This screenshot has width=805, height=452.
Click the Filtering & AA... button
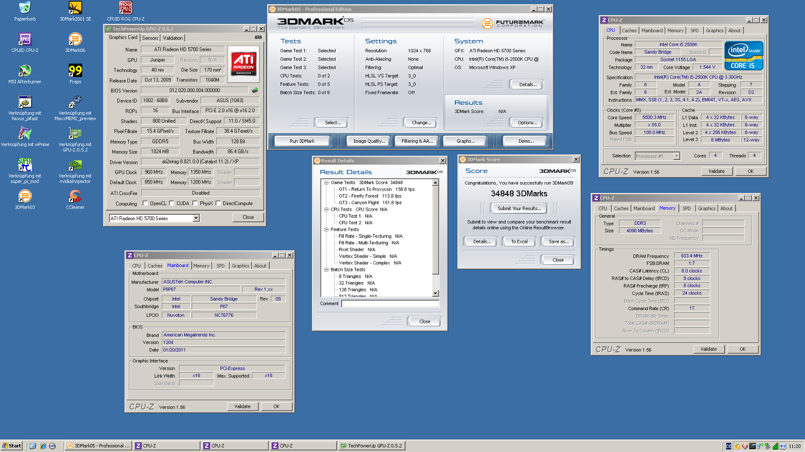coord(417,141)
